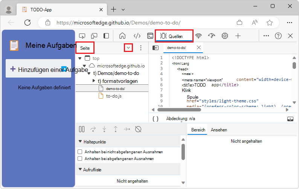Image resolution: width=299 pixels, height=189 pixels.
Task: Collapse the Haltepunkte section
Action: click(80, 142)
